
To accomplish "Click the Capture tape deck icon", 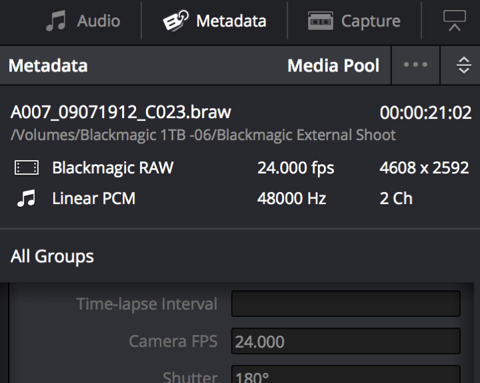I will [x=321, y=21].
